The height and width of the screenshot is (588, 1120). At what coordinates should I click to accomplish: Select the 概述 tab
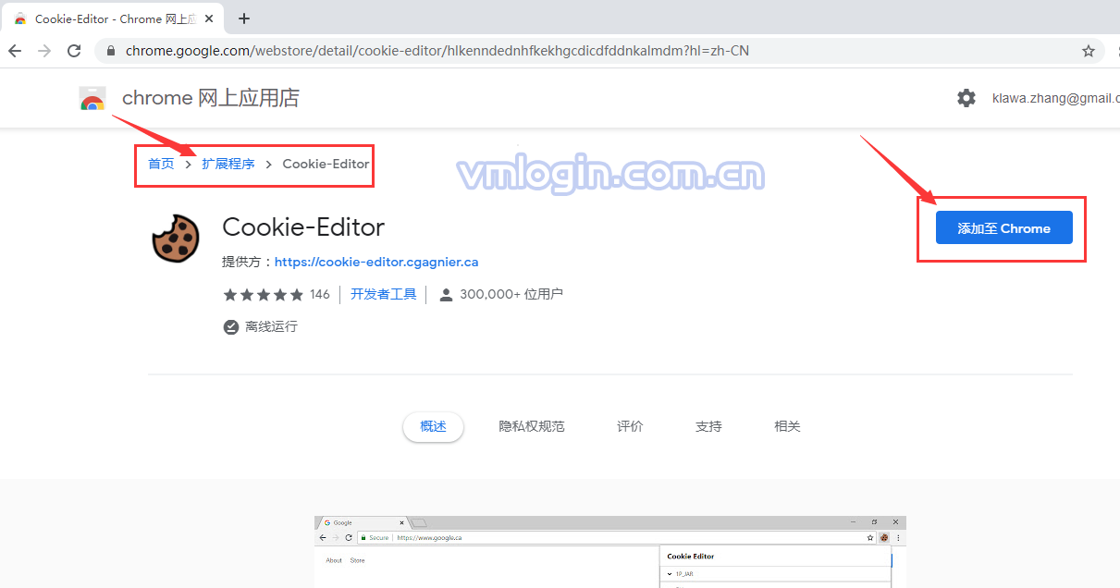click(433, 426)
